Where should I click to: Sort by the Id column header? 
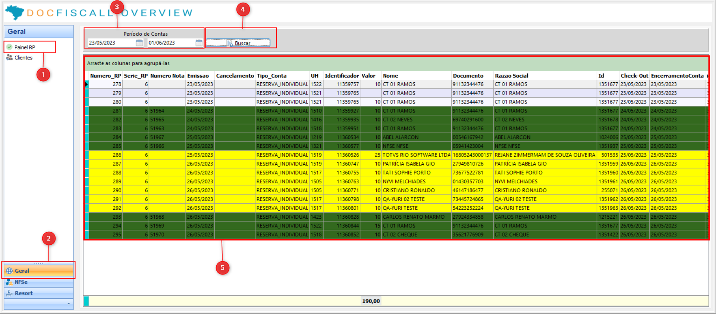(608, 76)
